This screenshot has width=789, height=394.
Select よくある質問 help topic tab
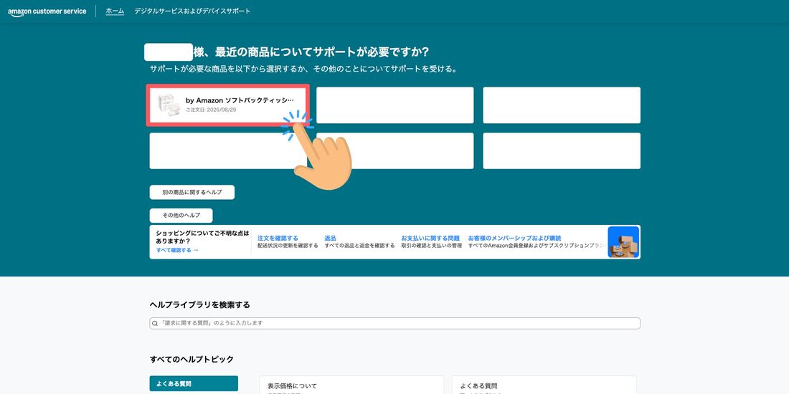pyautogui.click(x=194, y=383)
